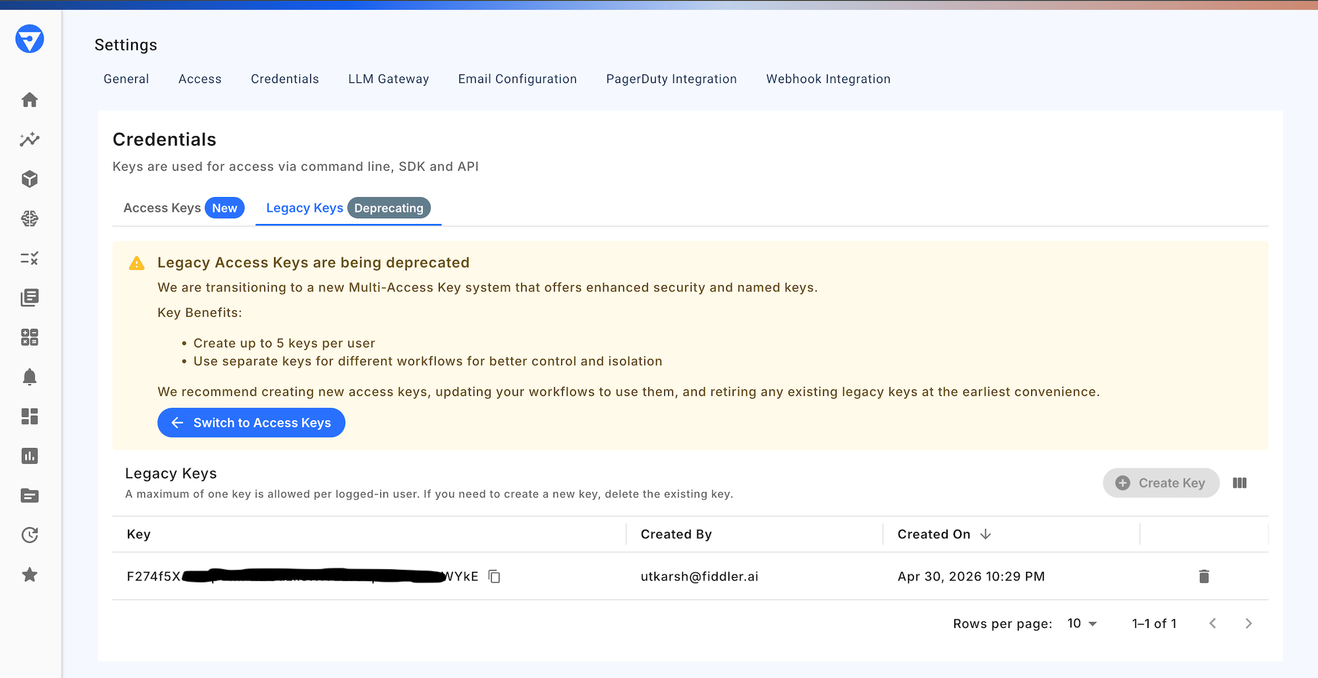1318x678 pixels.
Task: Open the cube sidebar icon
Action: coord(30,179)
